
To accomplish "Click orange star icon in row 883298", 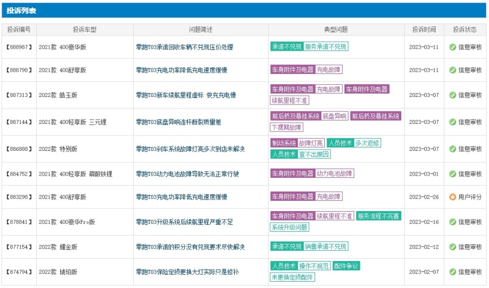I will pos(452,197).
